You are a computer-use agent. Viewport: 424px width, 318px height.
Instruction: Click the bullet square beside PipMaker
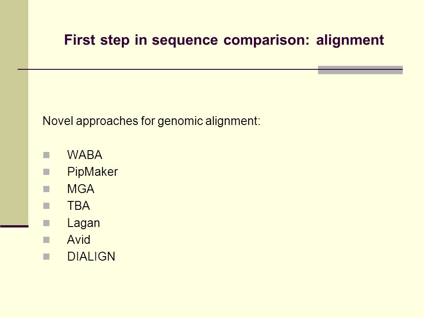(x=46, y=172)
